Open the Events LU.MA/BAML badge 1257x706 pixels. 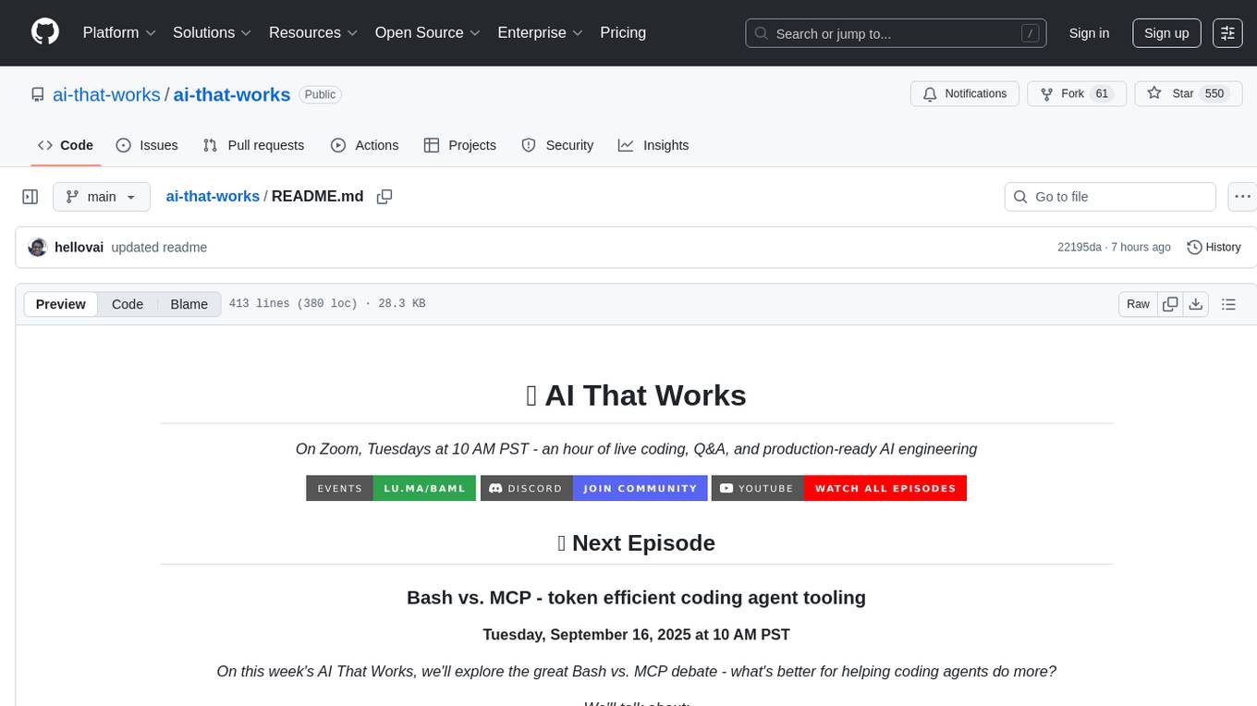pyautogui.click(x=391, y=488)
